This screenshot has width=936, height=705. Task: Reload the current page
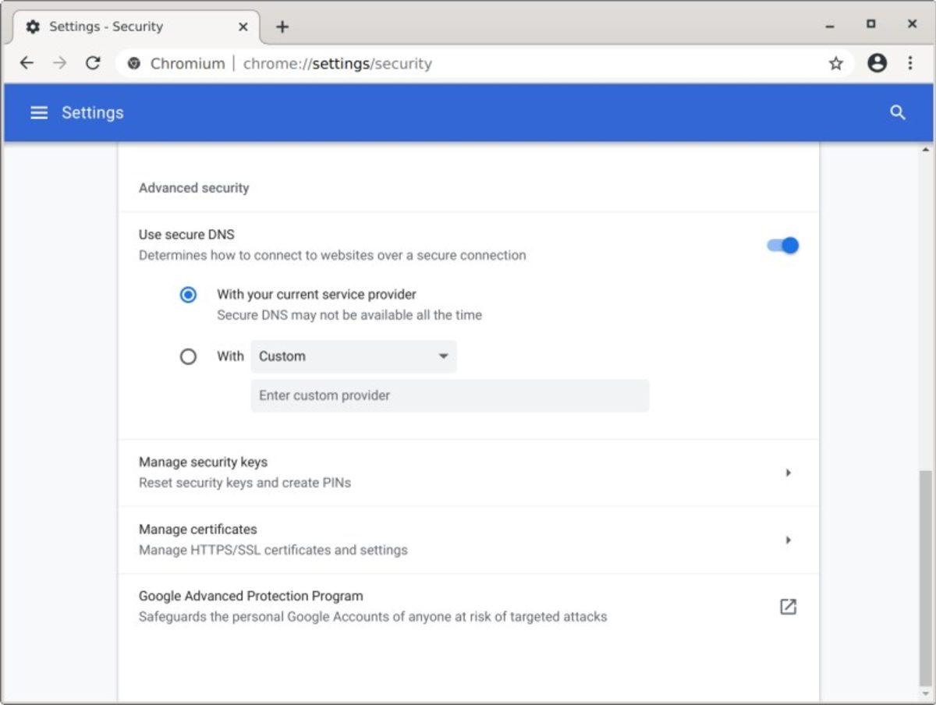(x=93, y=63)
